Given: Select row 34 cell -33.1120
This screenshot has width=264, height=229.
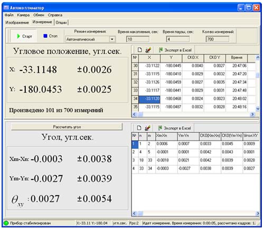Looking at the screenshot, I should point(149,99).
